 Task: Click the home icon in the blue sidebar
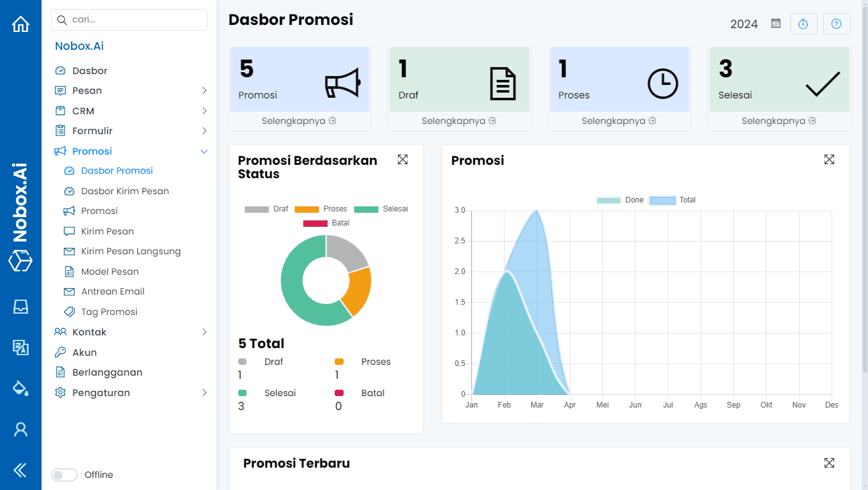(x=20, y=24)
